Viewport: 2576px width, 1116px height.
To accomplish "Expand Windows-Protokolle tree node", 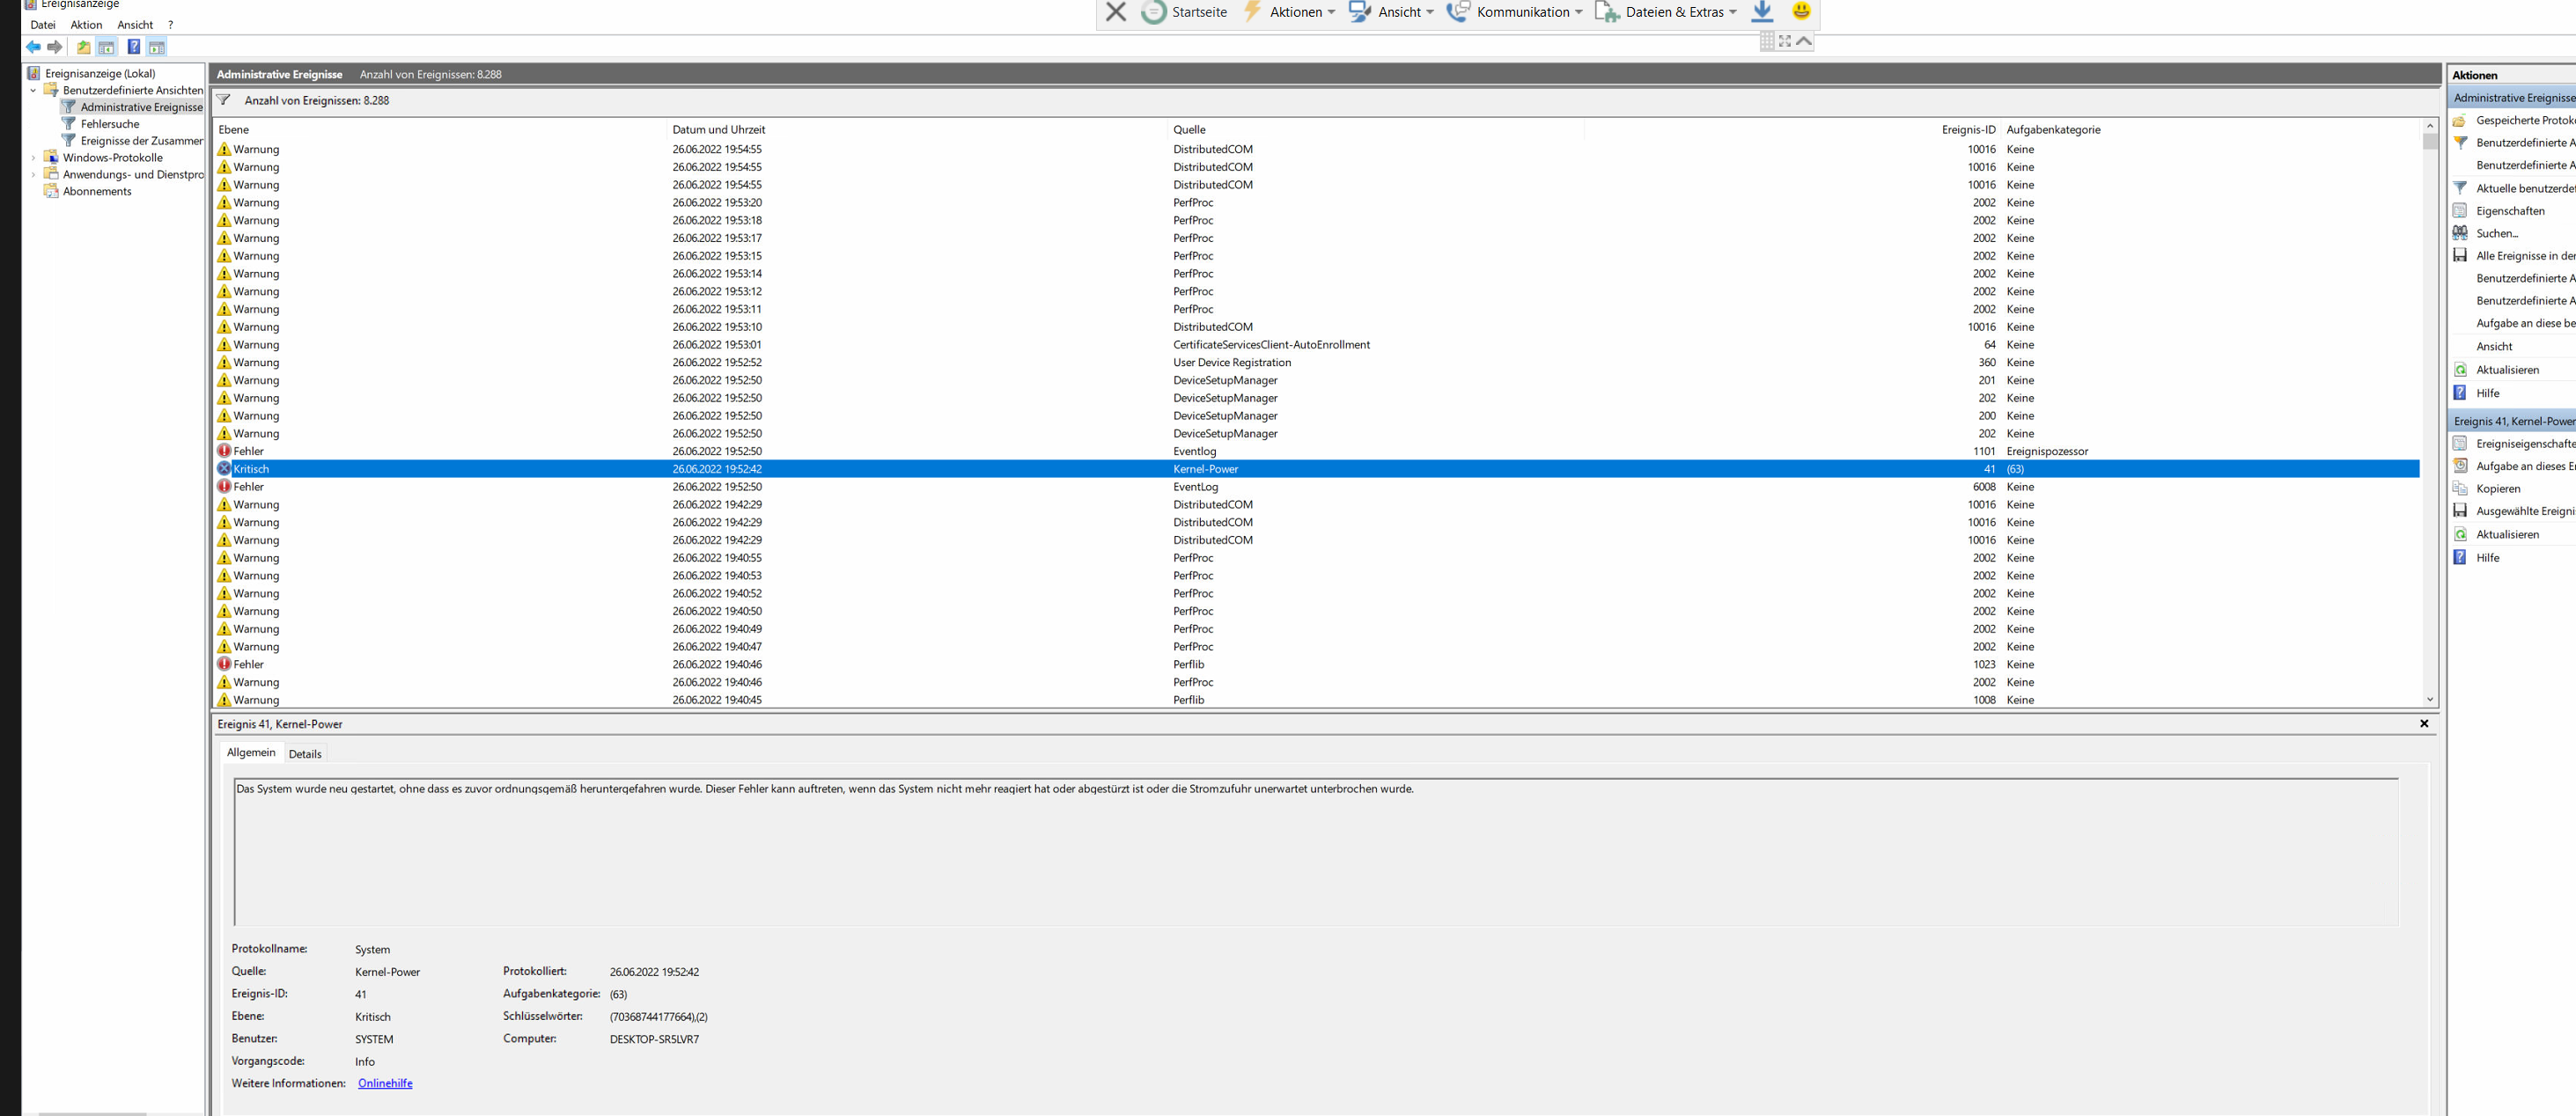I will [x=33, y=157].
